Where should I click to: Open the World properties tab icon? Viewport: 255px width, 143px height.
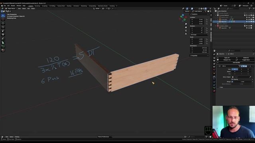point(214,70)
